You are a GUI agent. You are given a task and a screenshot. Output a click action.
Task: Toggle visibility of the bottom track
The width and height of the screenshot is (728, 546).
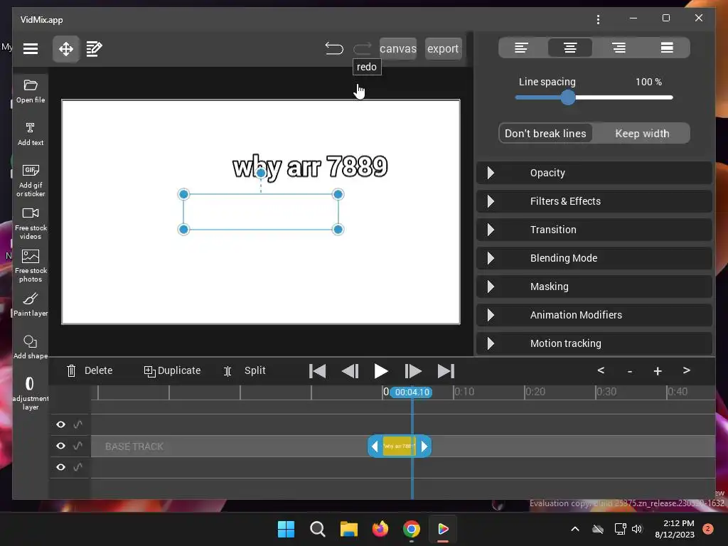61,467
